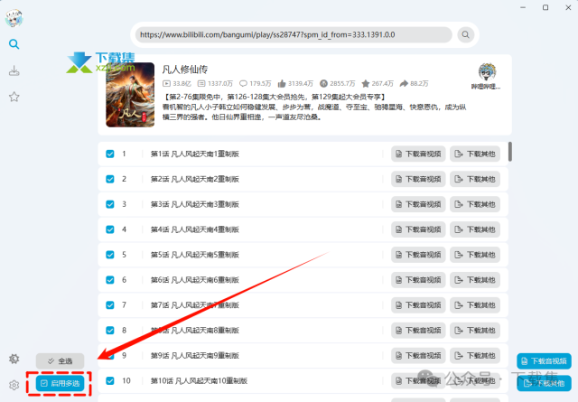Click the danmaku count 1337.0万

point(215,84)
